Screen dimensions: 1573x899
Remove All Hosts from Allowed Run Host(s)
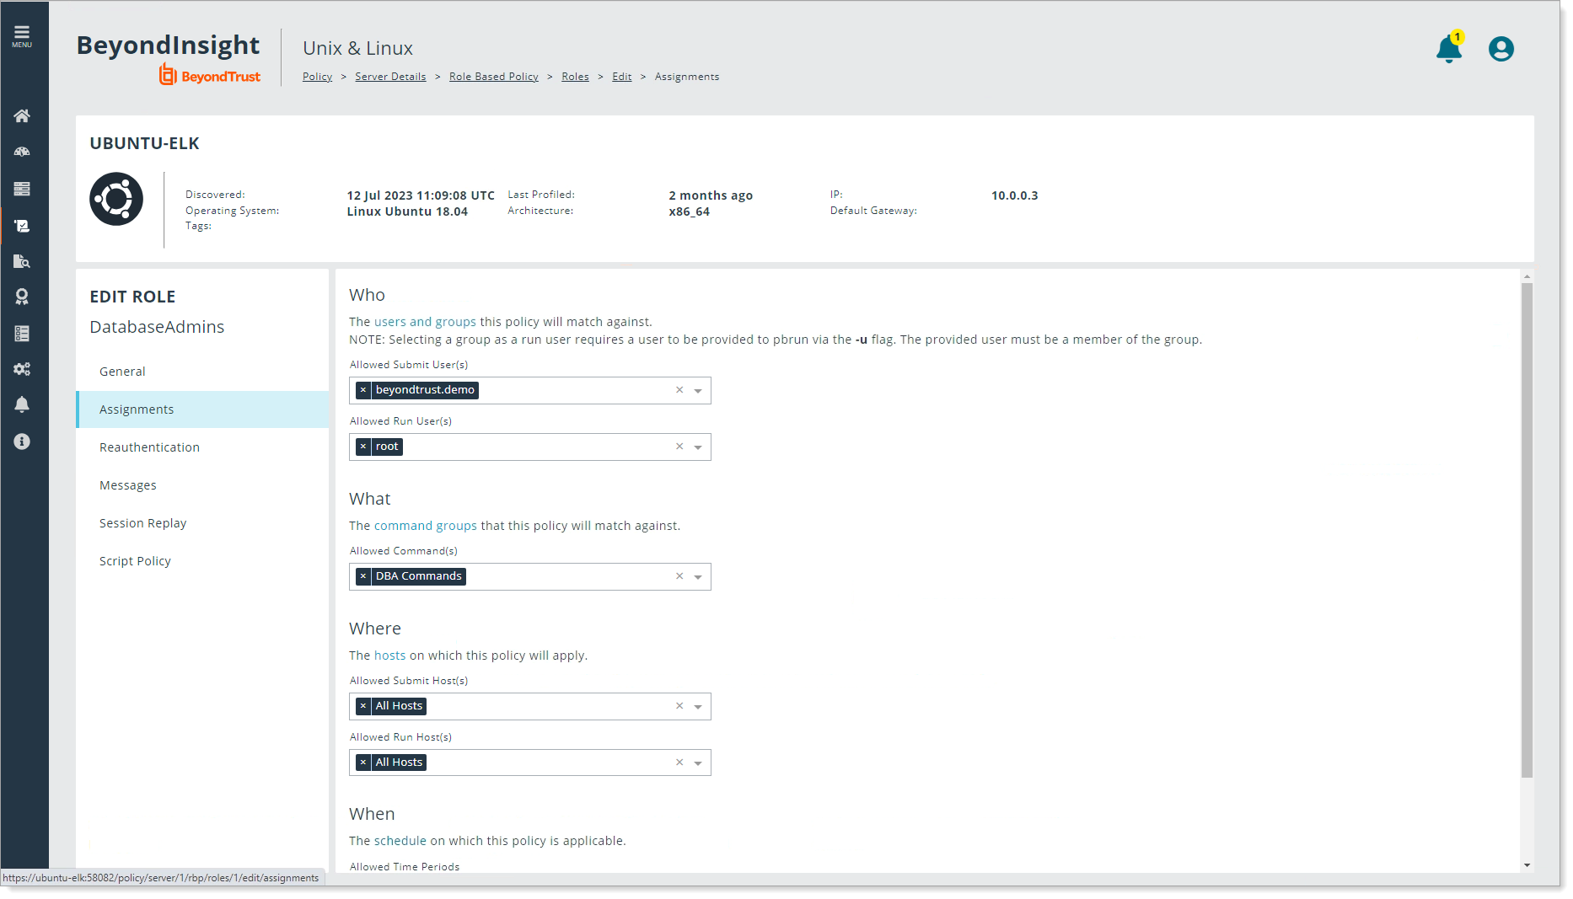pyautogui.click(x=363, y=763)
